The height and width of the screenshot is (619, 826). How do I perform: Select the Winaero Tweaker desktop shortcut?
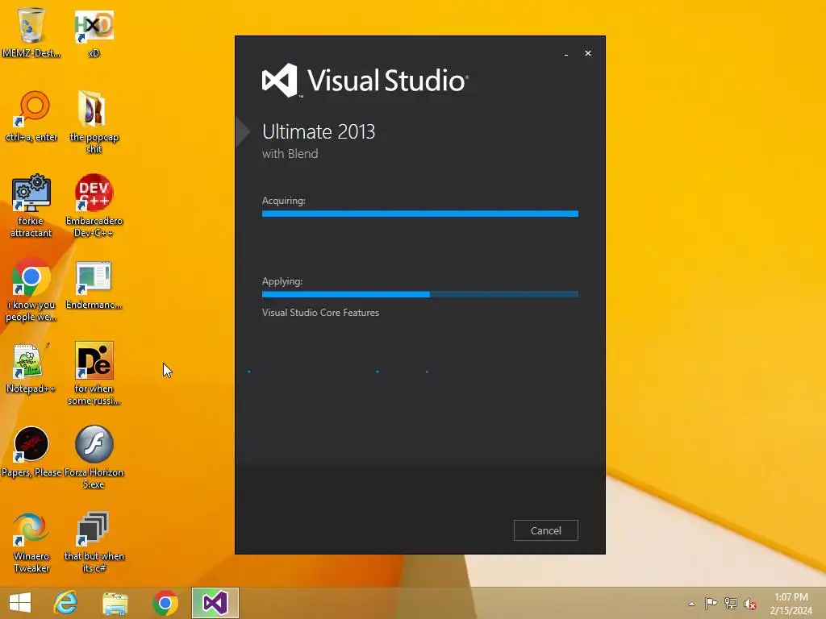pos(31,542)
